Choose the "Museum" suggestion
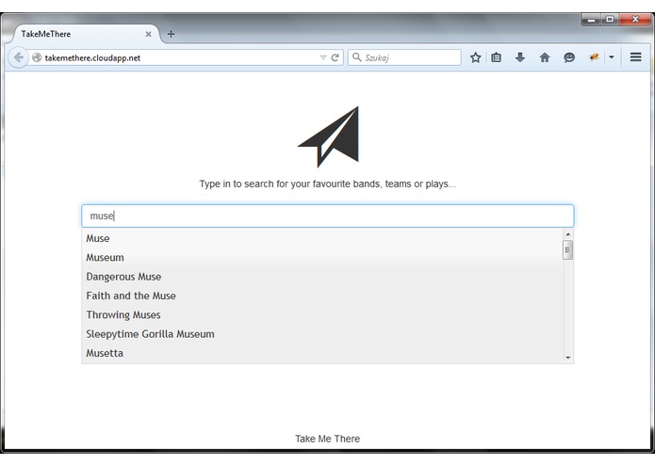Image resolution: width=655 pixels, height=465 pixels. (322, 258)
